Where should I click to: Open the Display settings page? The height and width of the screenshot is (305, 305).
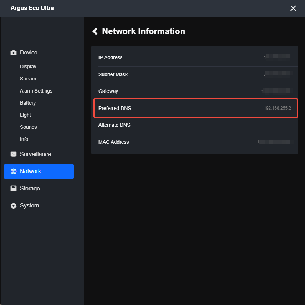point(28,67)
